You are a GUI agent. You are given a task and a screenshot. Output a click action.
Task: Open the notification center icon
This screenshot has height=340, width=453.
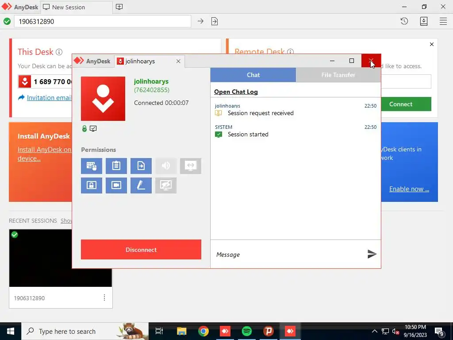[x=439, y=332]
